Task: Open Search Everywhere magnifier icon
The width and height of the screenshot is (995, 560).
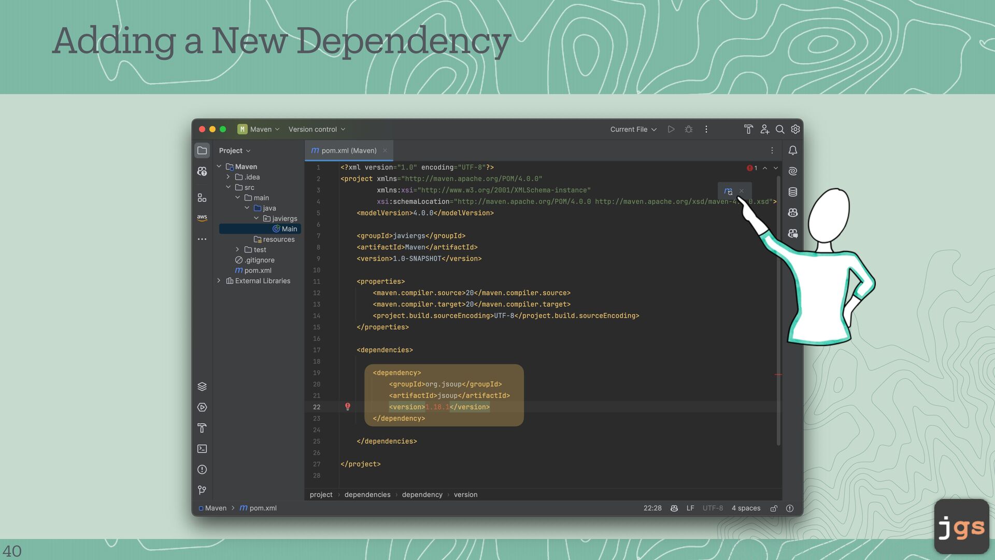Action: (x=779, y=129)
